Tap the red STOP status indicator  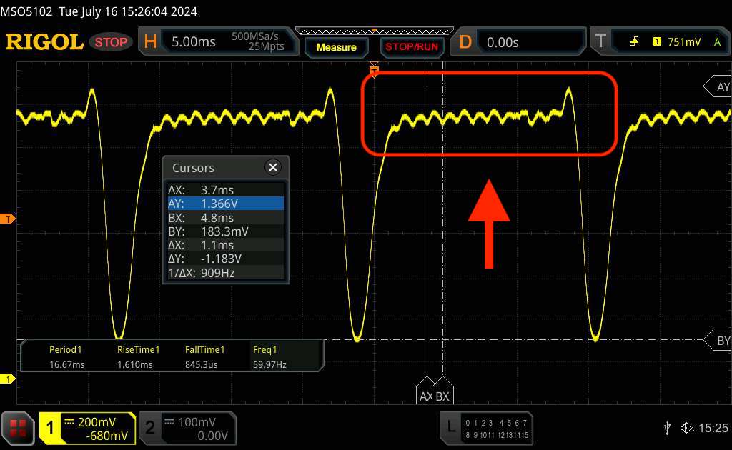tap(111, 42)
